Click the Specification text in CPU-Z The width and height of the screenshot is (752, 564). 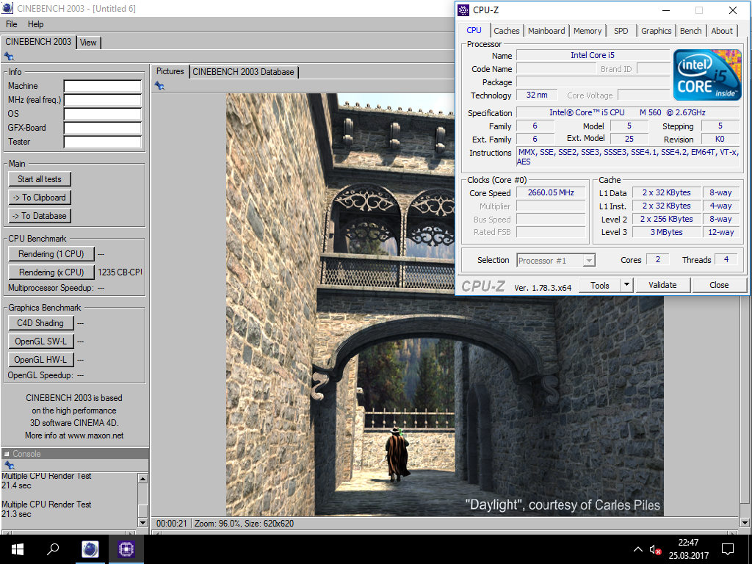coord(627,112)
